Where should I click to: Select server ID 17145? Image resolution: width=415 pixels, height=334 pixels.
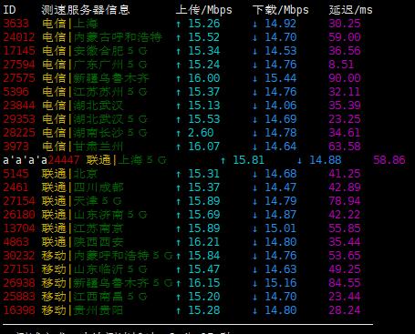(x=19, y=51)
